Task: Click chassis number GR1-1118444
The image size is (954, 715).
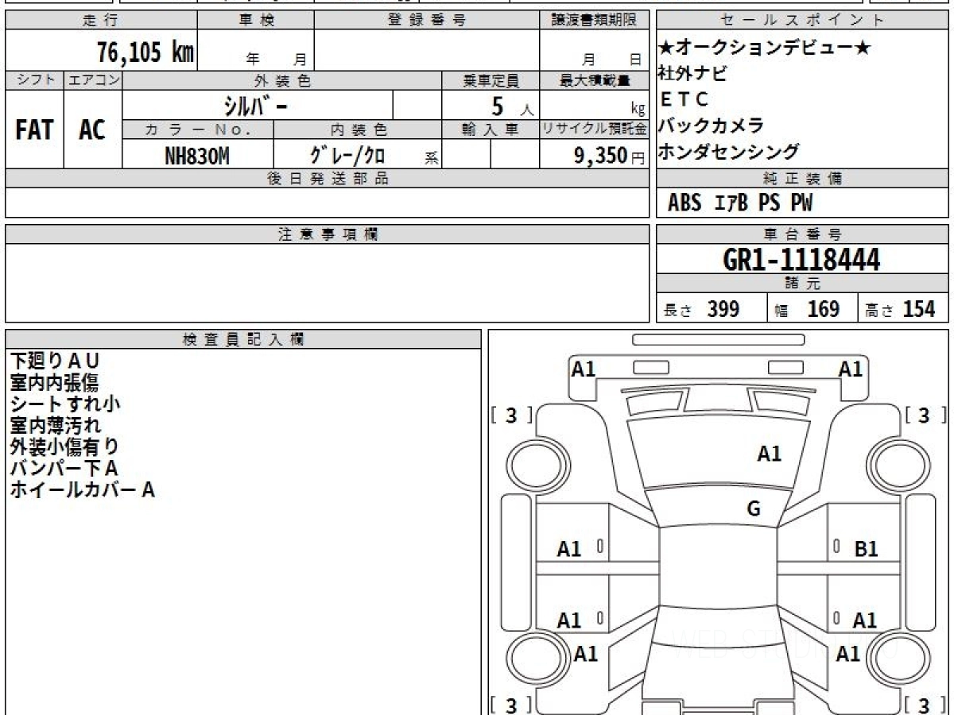Action: tap(801, 259)
